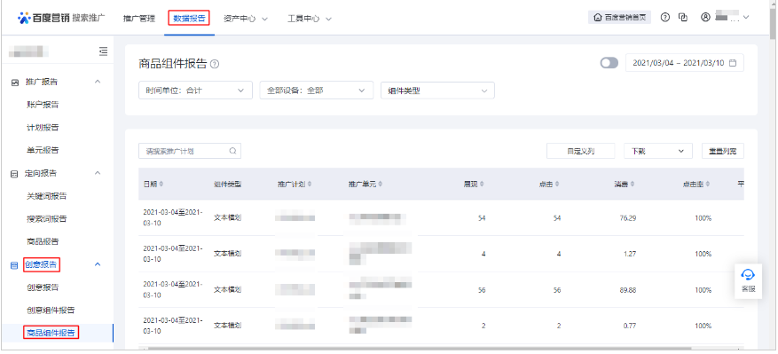Focus the 请搜索推广计划 search field
The width and height of the screenshot is (778, 354).
point(190,151)
